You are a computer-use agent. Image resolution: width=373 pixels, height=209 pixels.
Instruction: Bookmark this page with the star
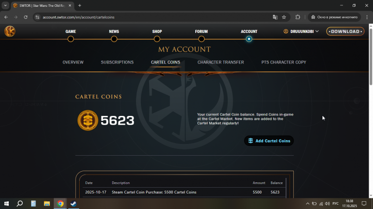click(x=284, y=17)
